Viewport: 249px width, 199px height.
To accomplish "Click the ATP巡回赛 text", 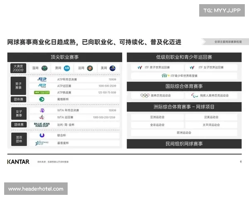I will coord(64,86).
